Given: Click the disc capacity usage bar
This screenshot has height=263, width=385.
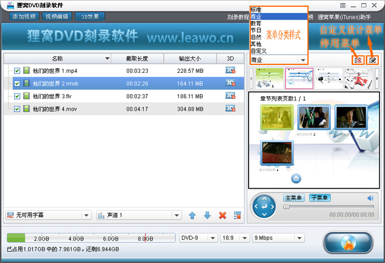Looking at the screenshot, I should click(x=91, y=238).
